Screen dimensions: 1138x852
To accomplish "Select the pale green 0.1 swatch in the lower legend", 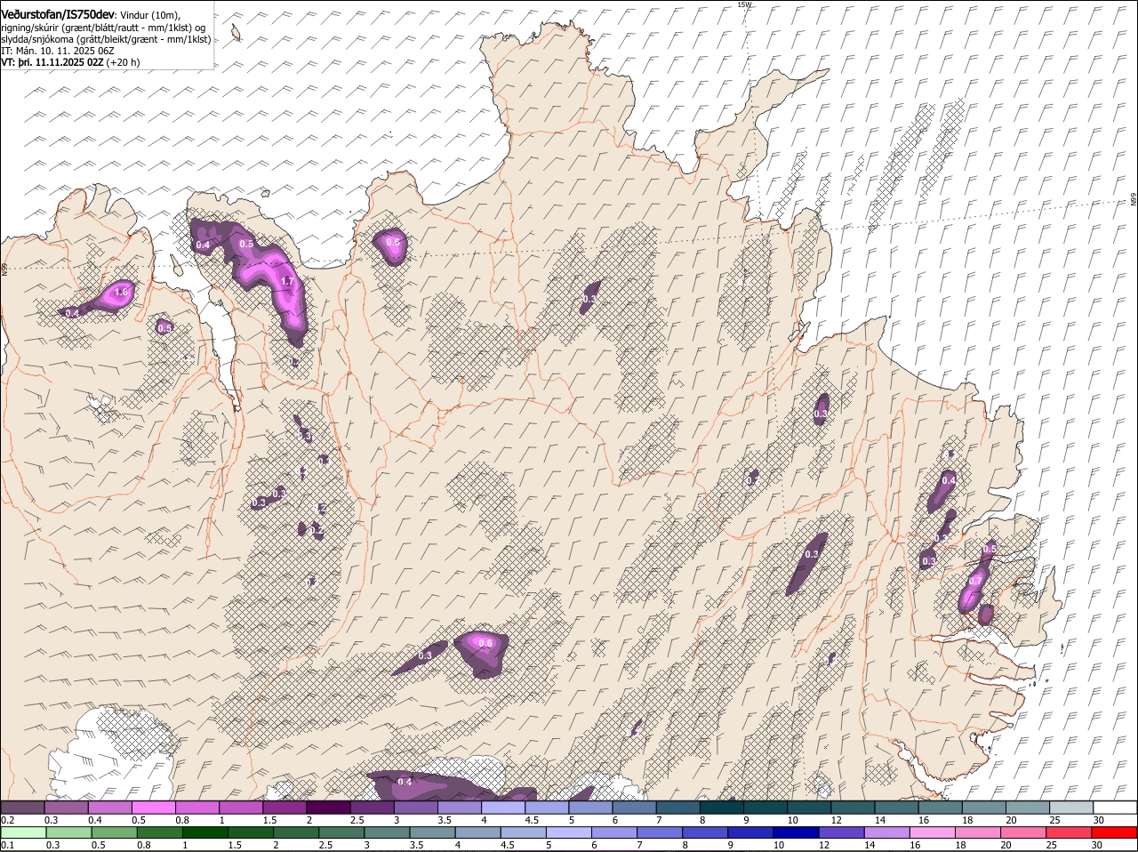I will [22, 832].
